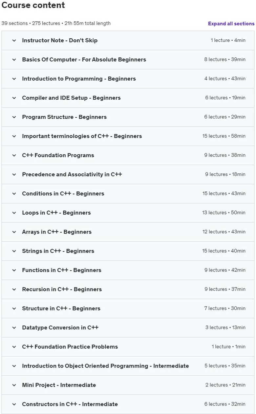
Task: Click Expand all sections link
Action: [231, 24]
